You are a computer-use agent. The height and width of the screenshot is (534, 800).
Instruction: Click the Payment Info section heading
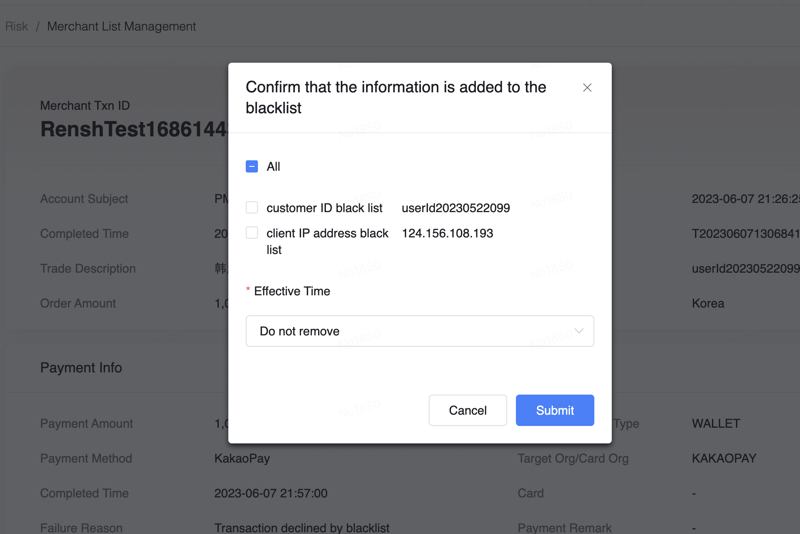81,368
